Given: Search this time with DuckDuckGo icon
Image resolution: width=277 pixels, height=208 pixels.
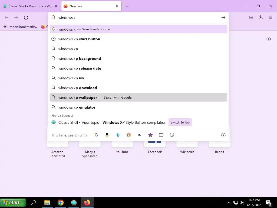Looking at the screenshot, I should tap(129, 135).
